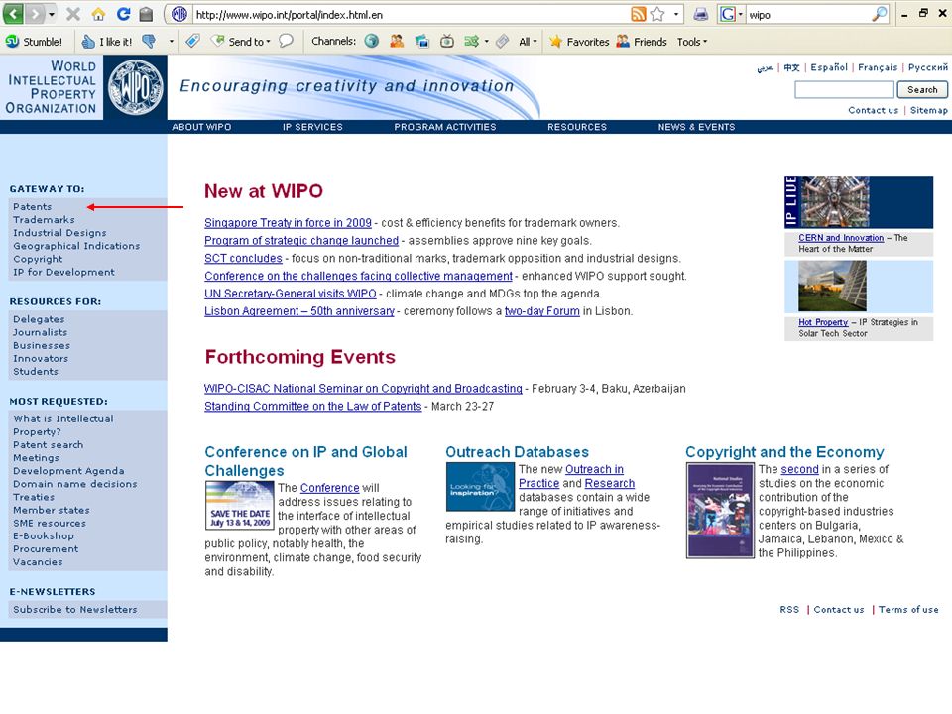The image size is (952, 714).
Task: Go back with the browser Back arrow
Action: tap(13, 14)
